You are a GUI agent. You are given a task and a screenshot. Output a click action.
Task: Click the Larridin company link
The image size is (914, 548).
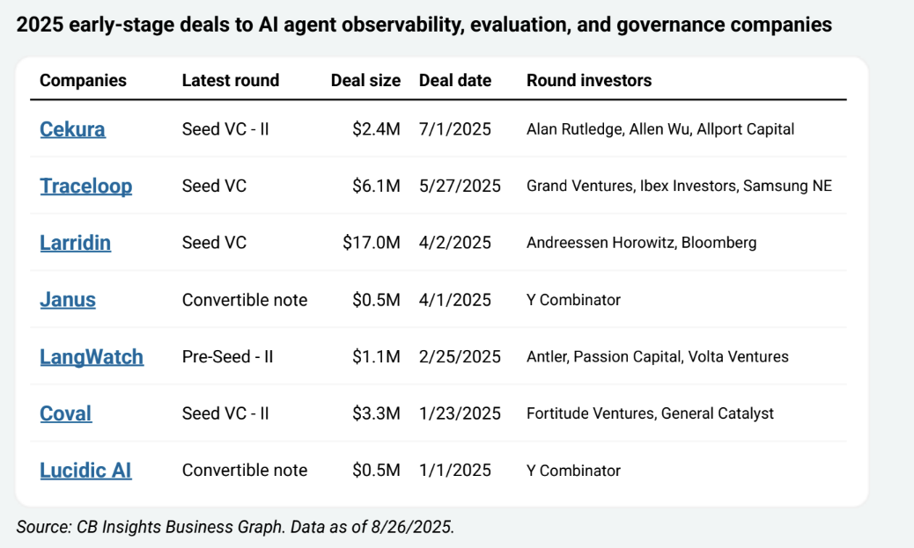click(x=75, y=243)
